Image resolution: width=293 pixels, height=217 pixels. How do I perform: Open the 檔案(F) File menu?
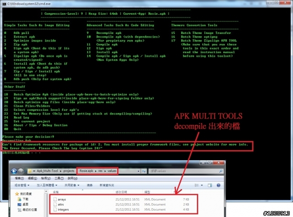(19, 178)
